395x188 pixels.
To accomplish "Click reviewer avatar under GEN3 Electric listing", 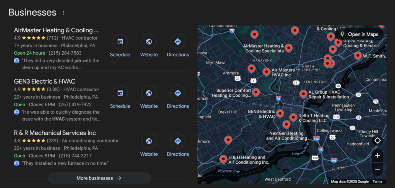I will pos(17,112).
